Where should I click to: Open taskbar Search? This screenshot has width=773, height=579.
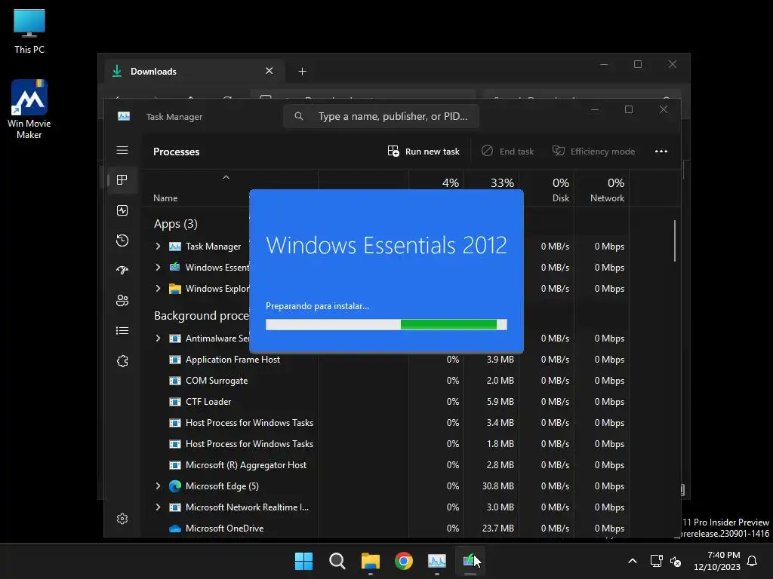point(337,561)
